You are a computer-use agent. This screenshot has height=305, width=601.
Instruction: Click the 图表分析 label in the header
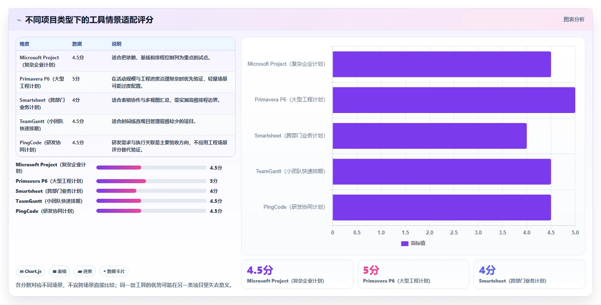point(574,19)
